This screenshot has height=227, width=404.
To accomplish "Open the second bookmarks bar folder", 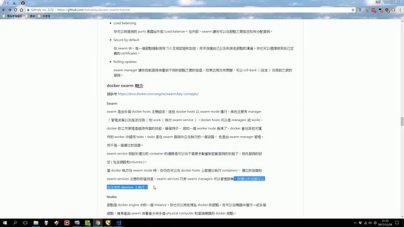I will pyautogui.click(x=30, y=16).
